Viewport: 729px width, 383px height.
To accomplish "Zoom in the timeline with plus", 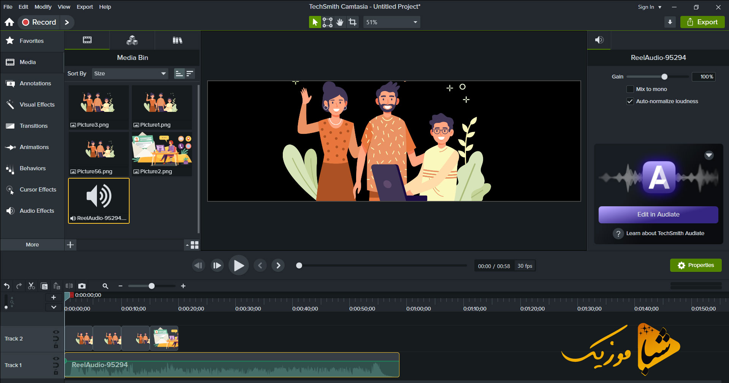I will click(x=183, y=286).
